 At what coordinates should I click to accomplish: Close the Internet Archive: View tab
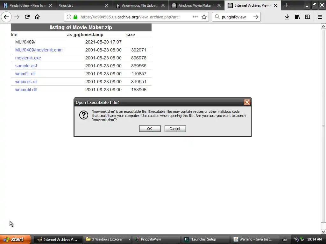tap(275, 5)
